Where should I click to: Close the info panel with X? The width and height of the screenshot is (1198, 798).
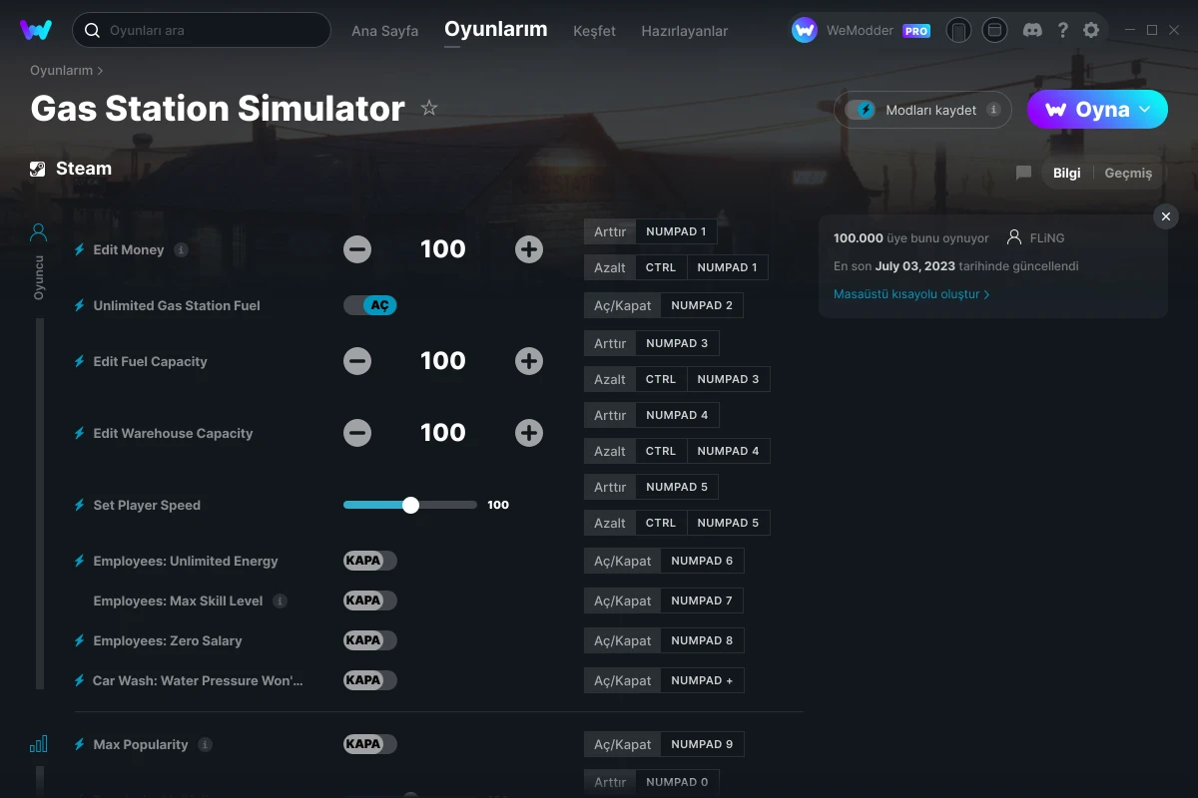coord(1166,216)
